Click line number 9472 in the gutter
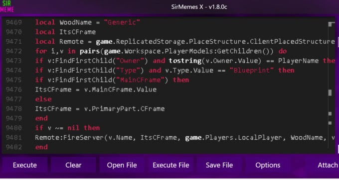The width and height of the screenshot is (339, 180). click(x=13, y=51)
